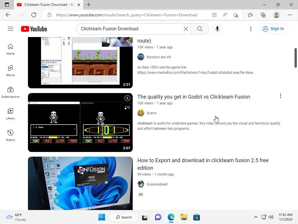Close the Clickteam Fusion Download tab
Image resolution: width=298 pixels, height=224 pixels.
pos(79,5)
